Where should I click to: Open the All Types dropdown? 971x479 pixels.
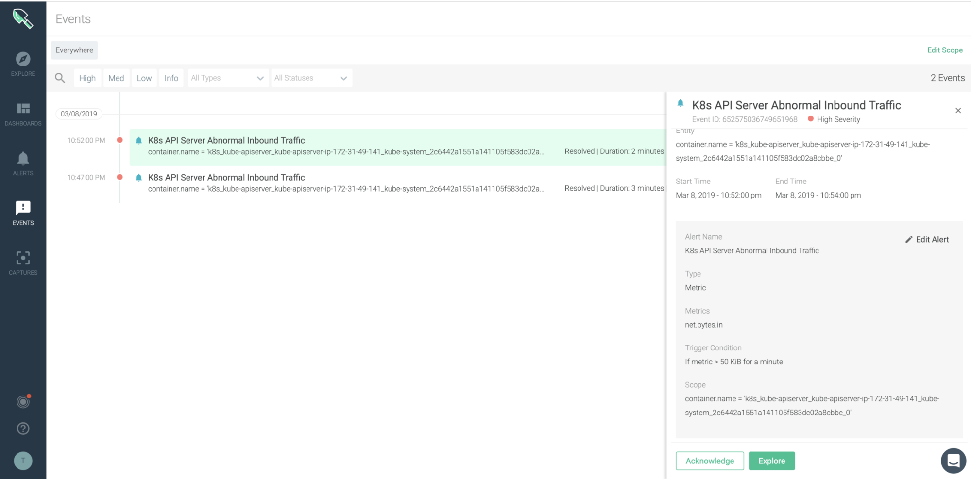pyautogui.click(x=227, y=78)
